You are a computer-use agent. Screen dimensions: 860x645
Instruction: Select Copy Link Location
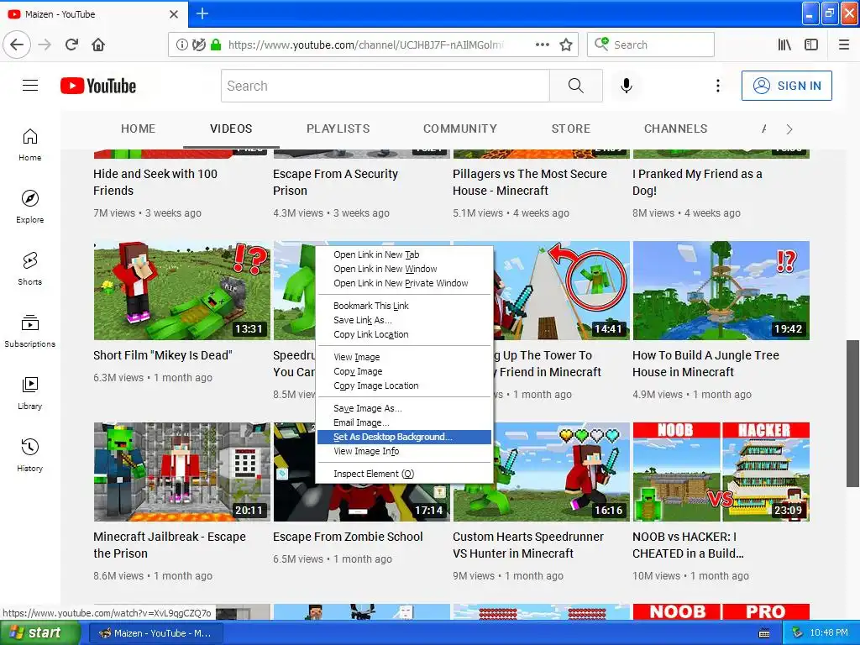click(404, 334)
